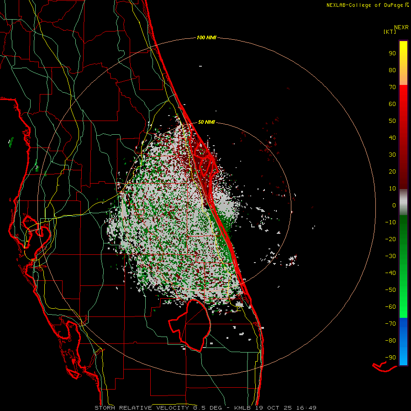Image resolution: width=411 pixels, height=411 pixels.
Task: Click the 16:49 timestamp in the caption
Action: point(306,408)
